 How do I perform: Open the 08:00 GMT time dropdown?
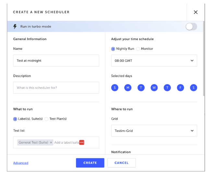click(x=154, y=60)
